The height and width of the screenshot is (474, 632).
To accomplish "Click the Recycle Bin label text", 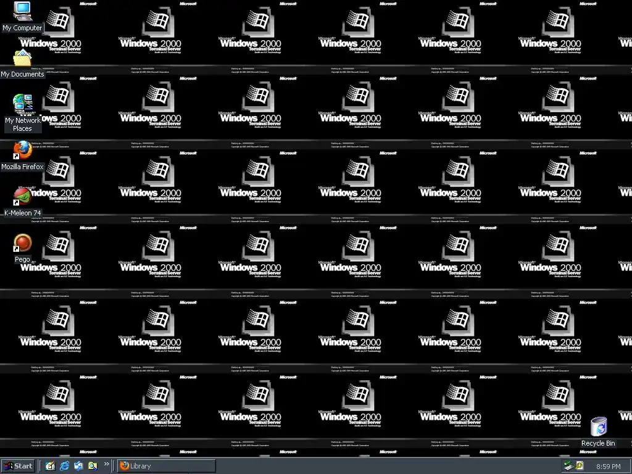I will 598,443.
